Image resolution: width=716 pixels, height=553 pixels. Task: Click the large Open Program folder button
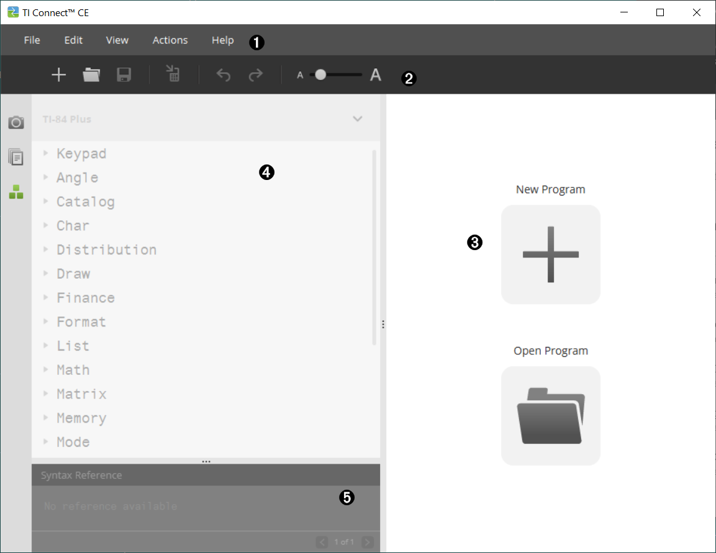coord(550,415)
